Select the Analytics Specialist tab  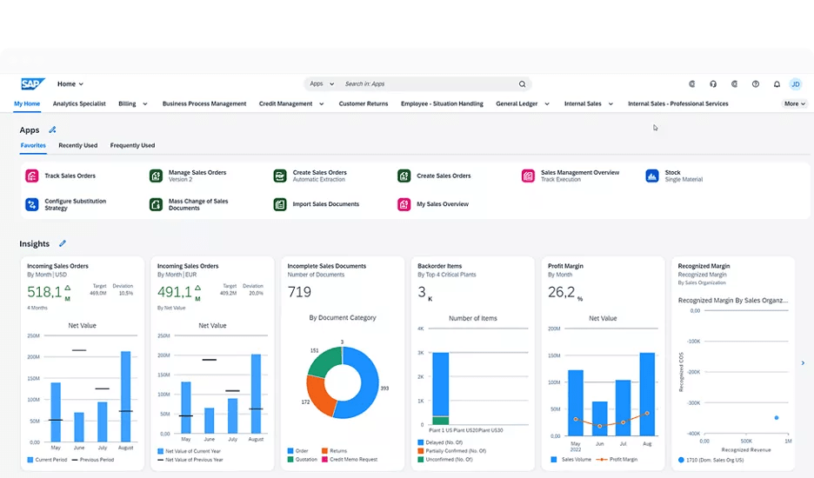coord(79,103)
